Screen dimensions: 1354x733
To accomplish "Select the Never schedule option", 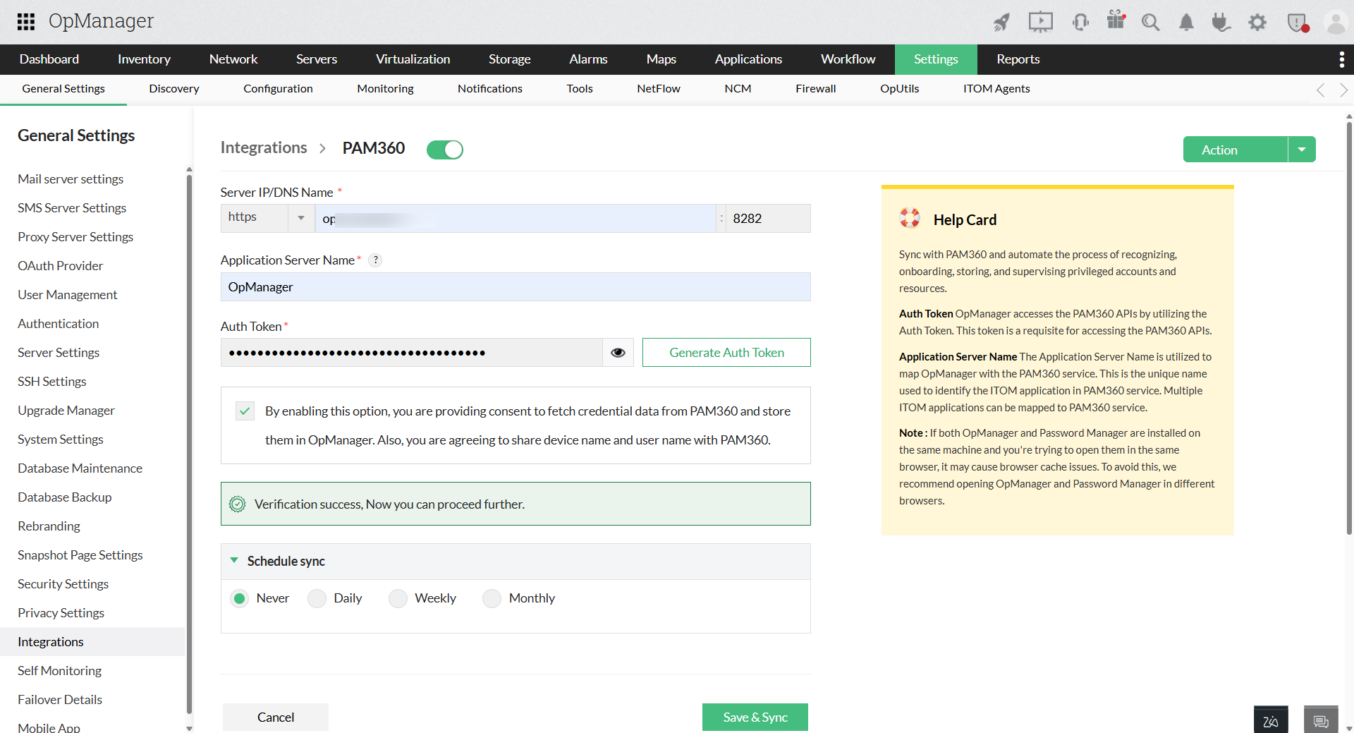I will [x=240, y=598].
